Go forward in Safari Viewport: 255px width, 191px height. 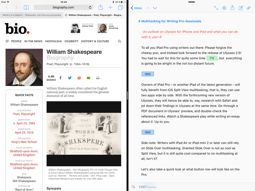pyautogui.click(x=16, y=8)
